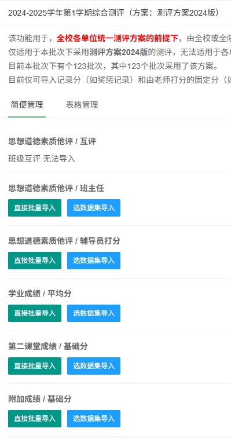Click the 思想道德素质他评 / 互评 heading
Screen dimensions: 231x443
click(x=52, y=141)
